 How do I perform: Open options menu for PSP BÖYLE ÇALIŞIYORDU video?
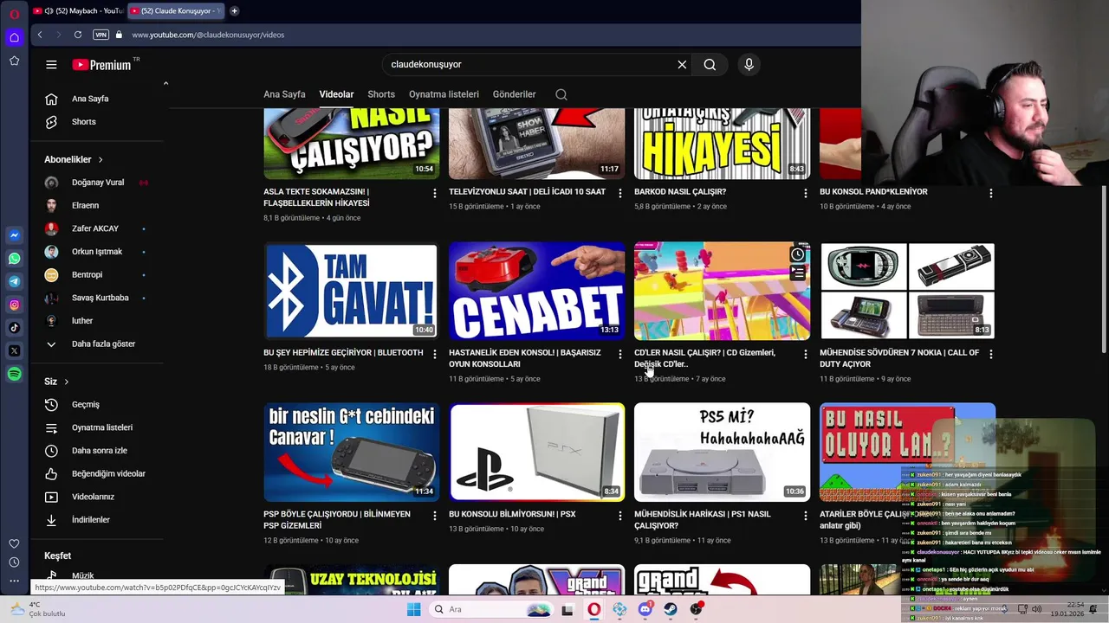pos(435,515)
